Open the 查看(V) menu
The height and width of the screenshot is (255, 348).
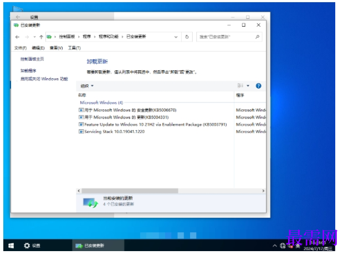click(56, 48)
